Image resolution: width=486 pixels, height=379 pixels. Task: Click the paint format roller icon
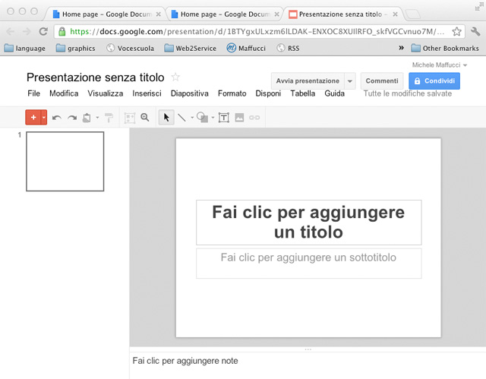(x=109, y=118)
